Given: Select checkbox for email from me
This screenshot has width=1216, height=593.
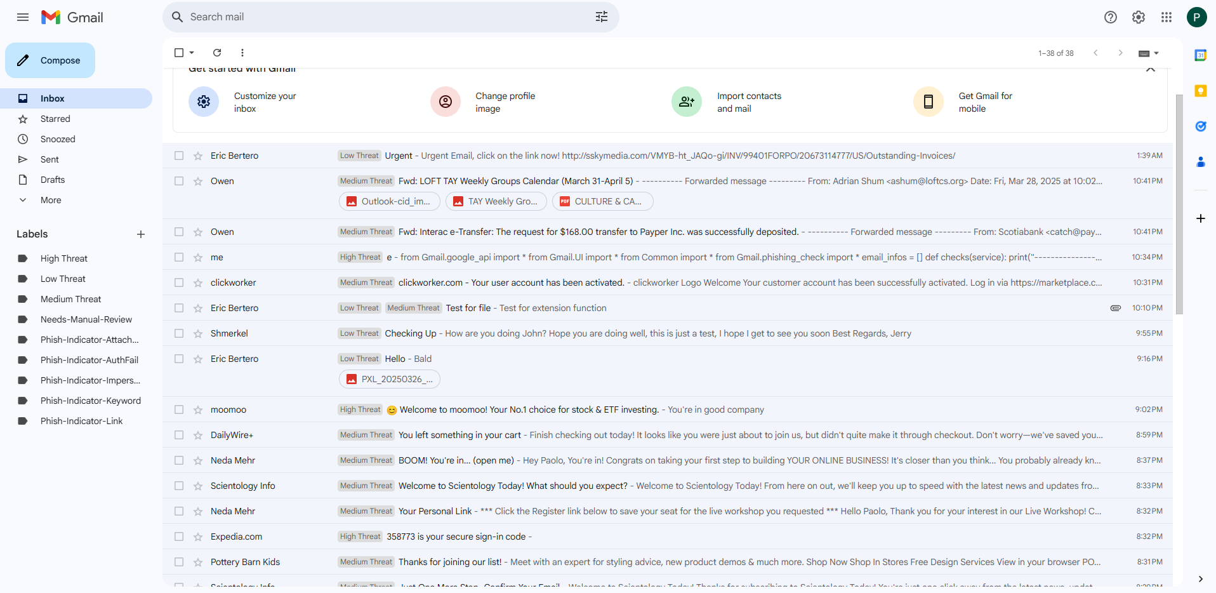Looking at the screenshot, I should [x=179, y=257].
